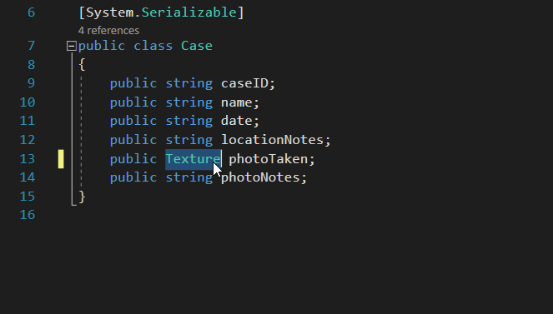Click the string keyword on line 14
553x314 pixels.
(x=189, y=177)
